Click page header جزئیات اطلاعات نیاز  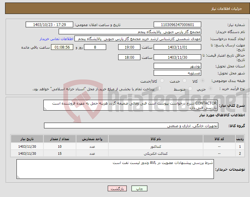(227, 9)
